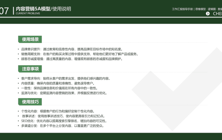Click the title 内容营销5A模型/使用说明
Image resolution: width=222 pixels, height=140 pixels.
point(44,9)
